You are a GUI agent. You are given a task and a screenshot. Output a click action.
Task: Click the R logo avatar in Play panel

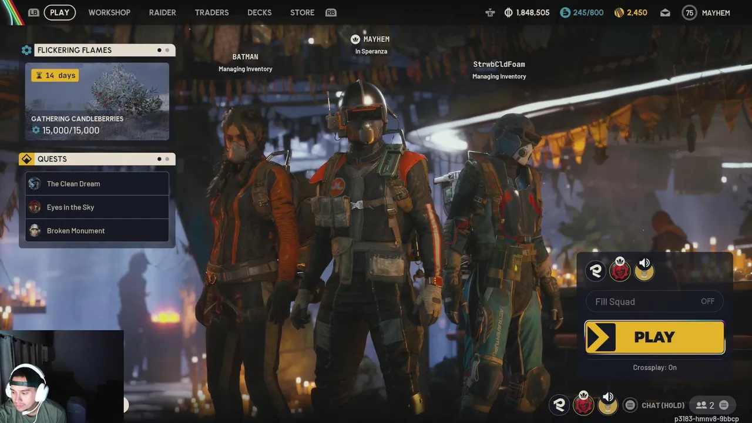(x=596, y=271)
